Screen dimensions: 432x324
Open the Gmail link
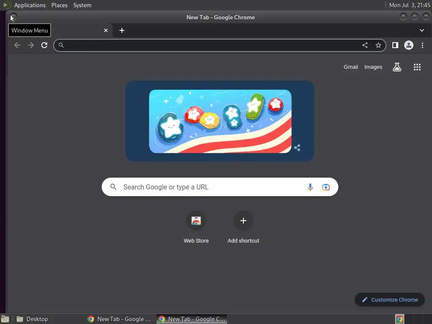click(351, 67)
